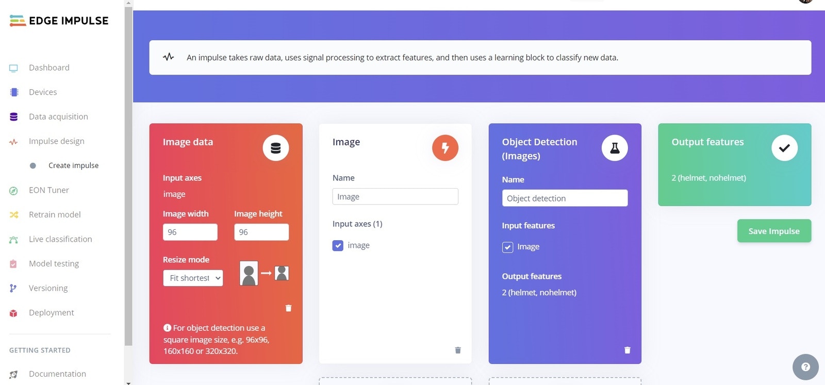Open the Resize mode dropdown
Screen dimensions: 825x385
pos(193,278)
